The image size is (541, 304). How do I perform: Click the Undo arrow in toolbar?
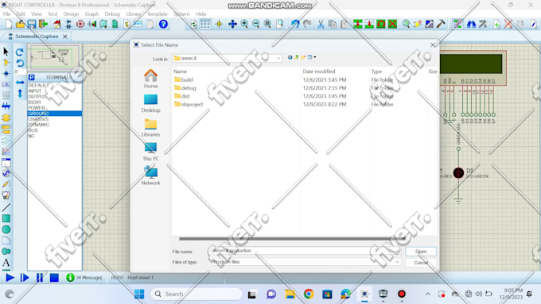tap(295, 24)
